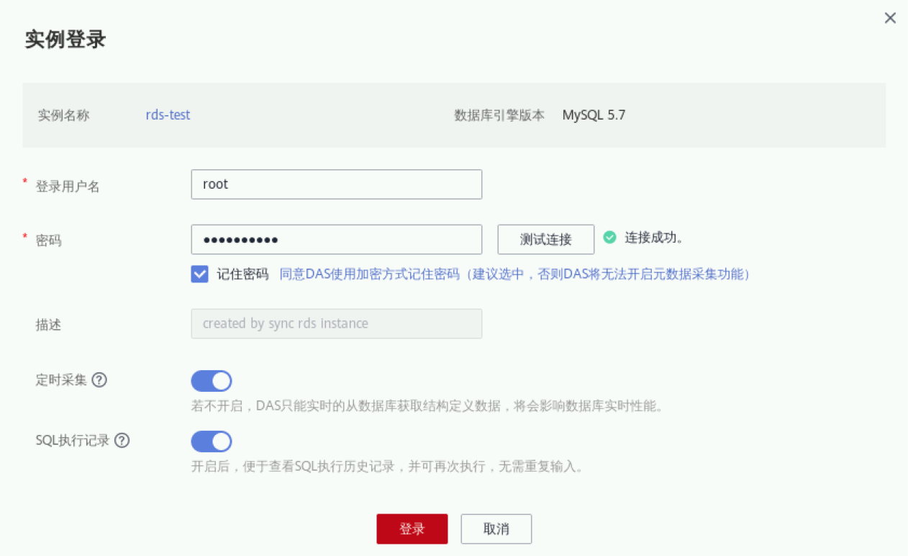Image resolution: width=908 pixels, height=556 pixels.
Task: Click the red 登录 button
Action: click(412, 529)
